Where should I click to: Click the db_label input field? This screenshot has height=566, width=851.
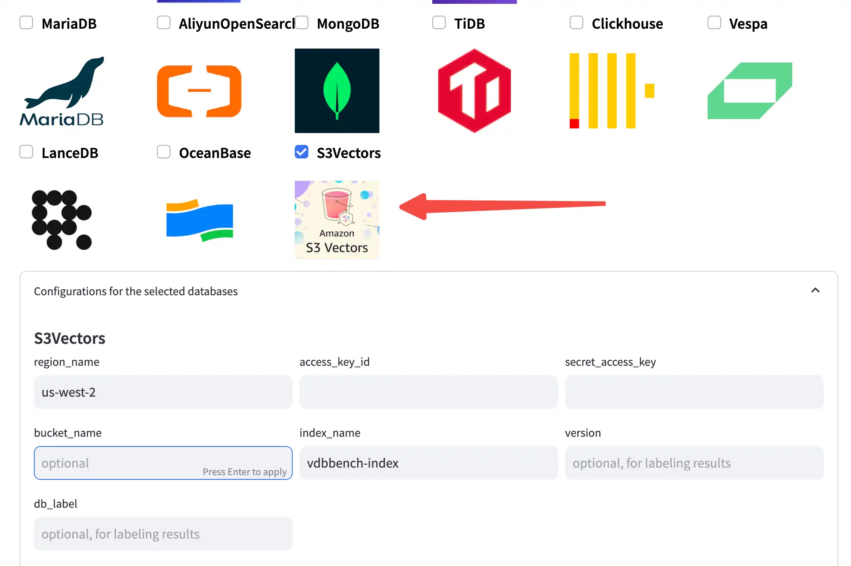coord(163,534)
